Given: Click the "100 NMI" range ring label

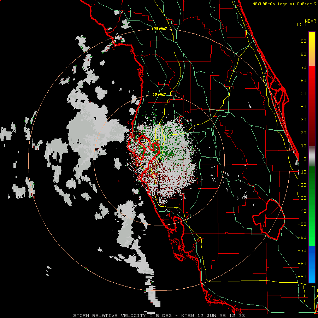Looking at the screenshot, I should pyautogui.click(x=159, y=29).
